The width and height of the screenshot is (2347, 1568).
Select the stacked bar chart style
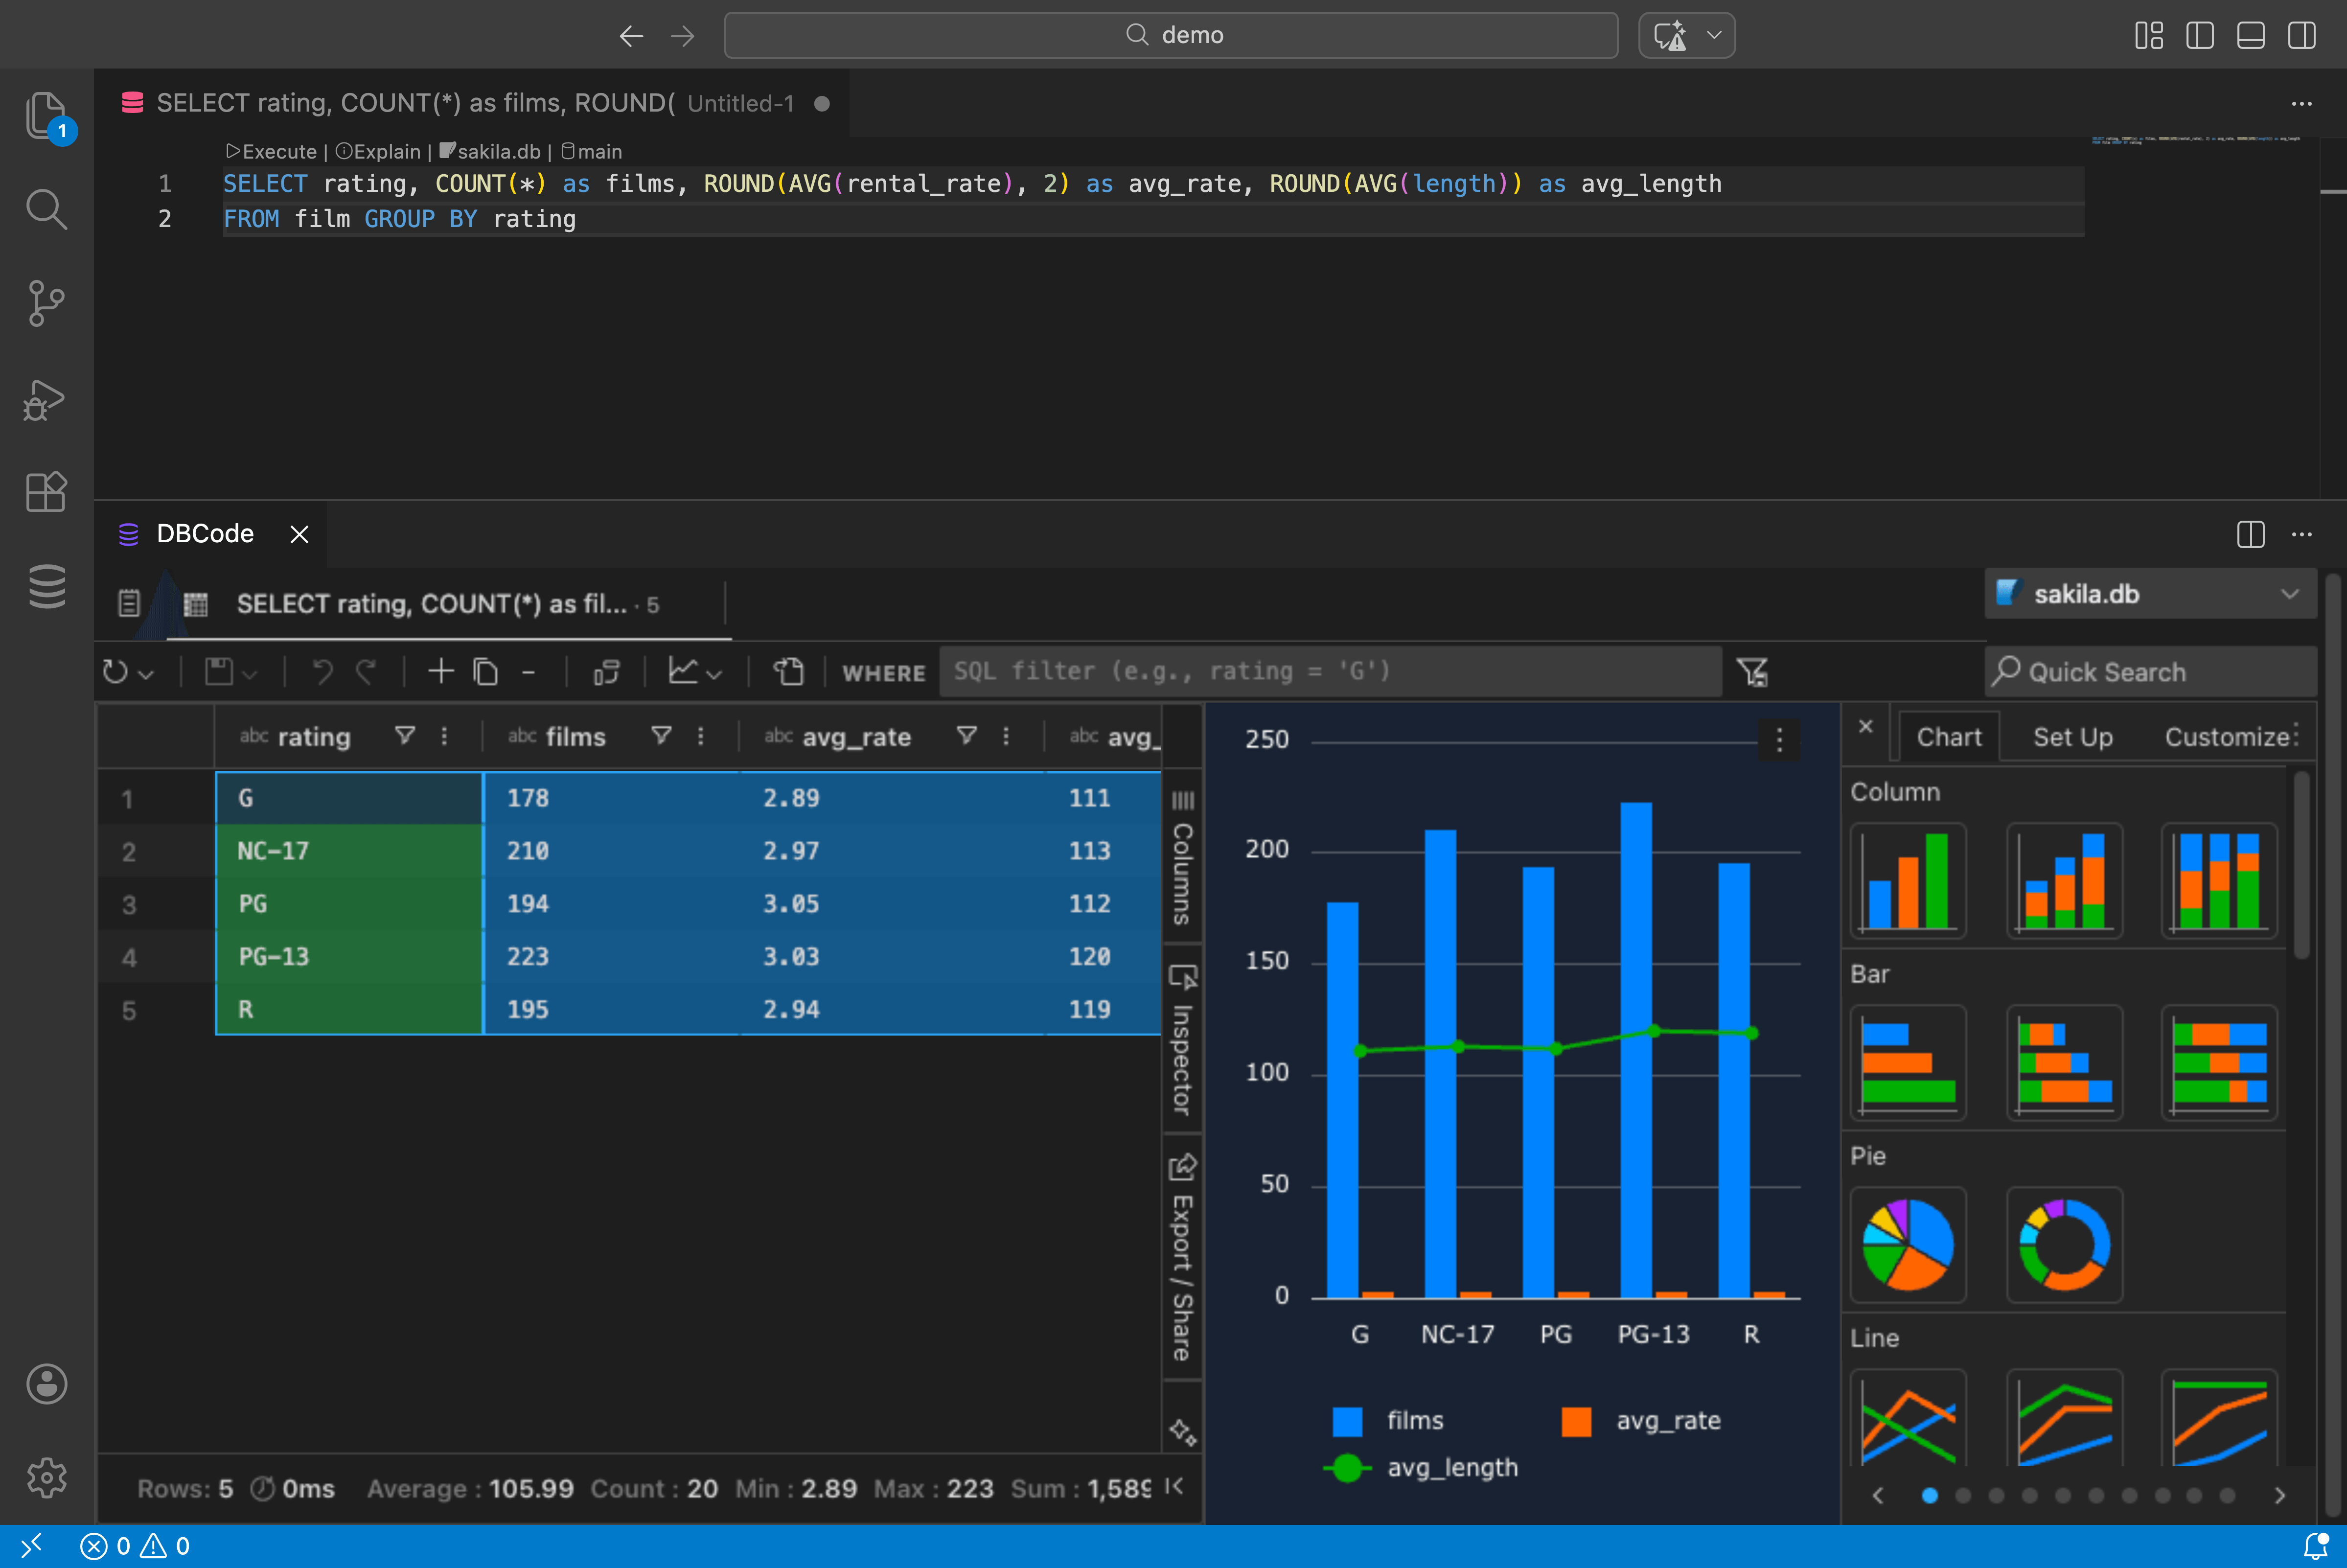[2063, 1063]
